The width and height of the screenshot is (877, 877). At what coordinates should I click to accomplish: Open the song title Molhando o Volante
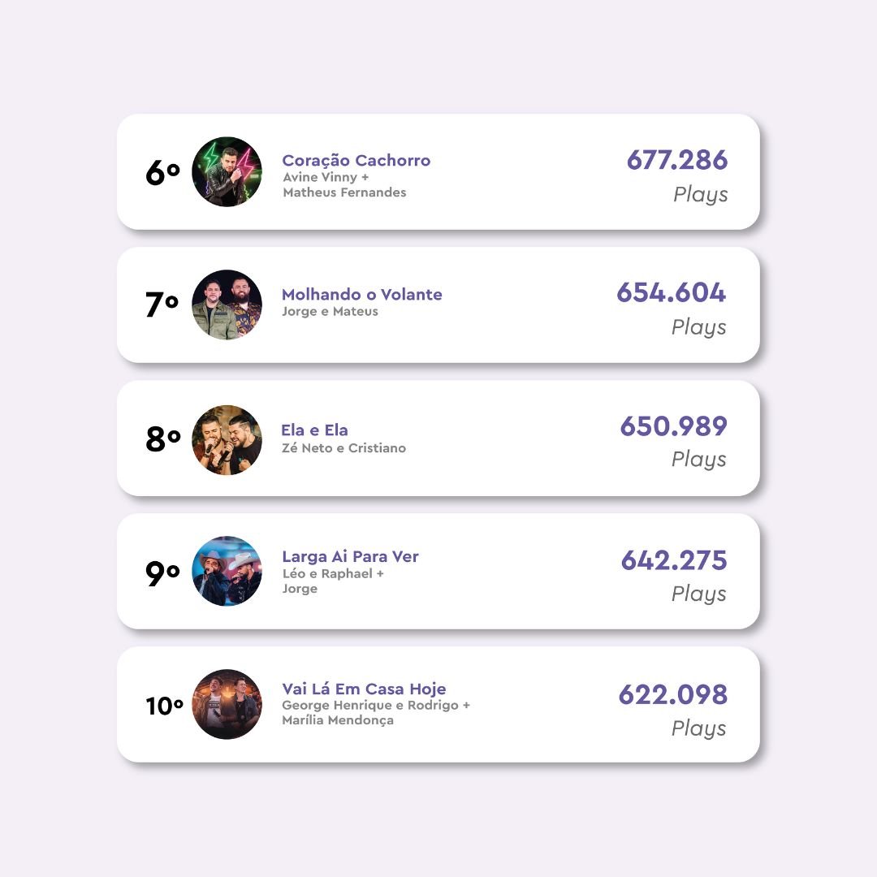click(362, 294)
